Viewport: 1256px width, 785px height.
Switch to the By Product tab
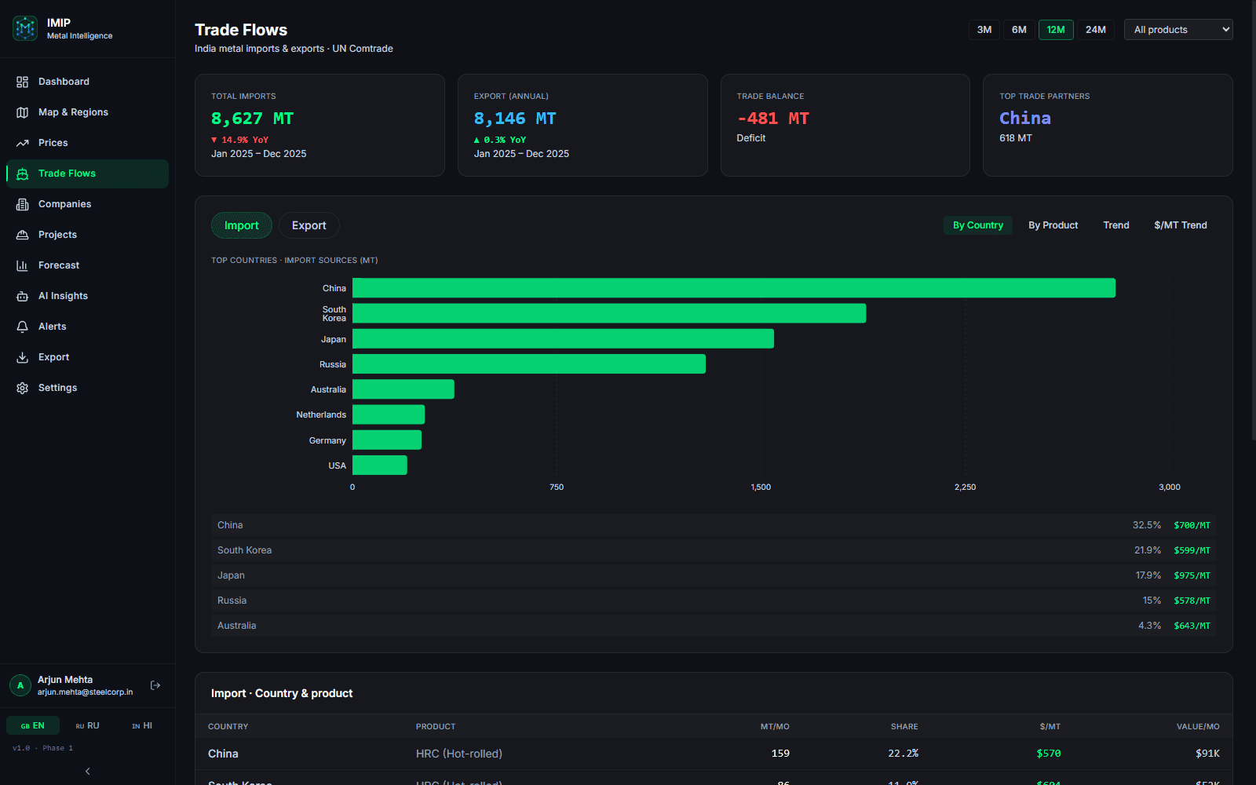pos(1053,225)
